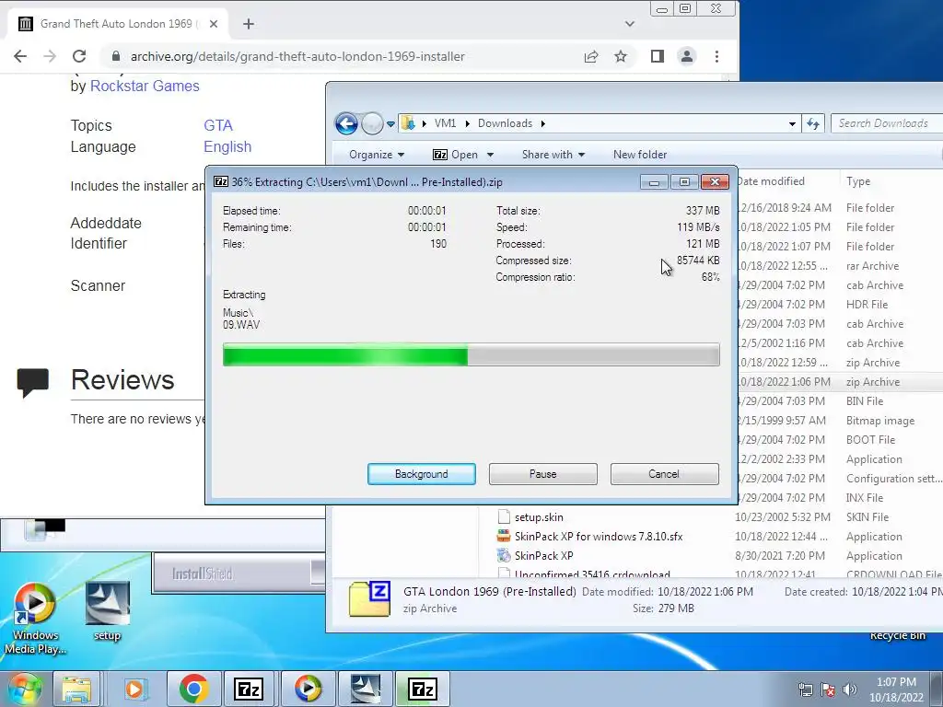The image size is (943, 707).
Task: Click InstallShield setup taskbar button
Action: pos(365,689)
